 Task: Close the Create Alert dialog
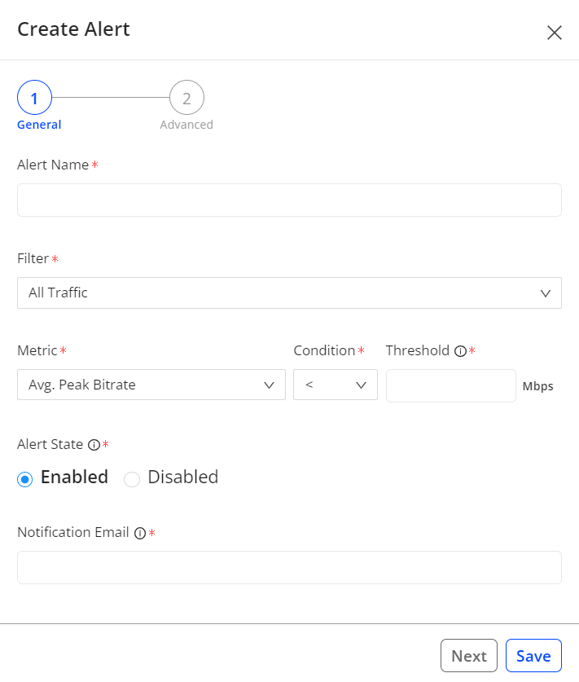(555, 33)
